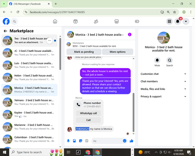
Task: Select Monica's conversation in the list
Action: click(x=29, y=90)
